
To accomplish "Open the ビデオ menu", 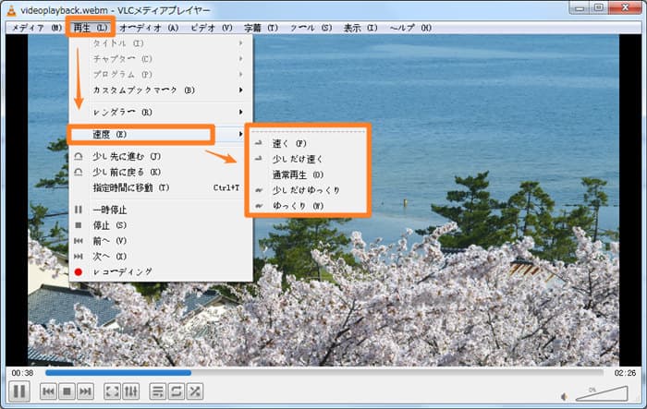I will (212, 28).
